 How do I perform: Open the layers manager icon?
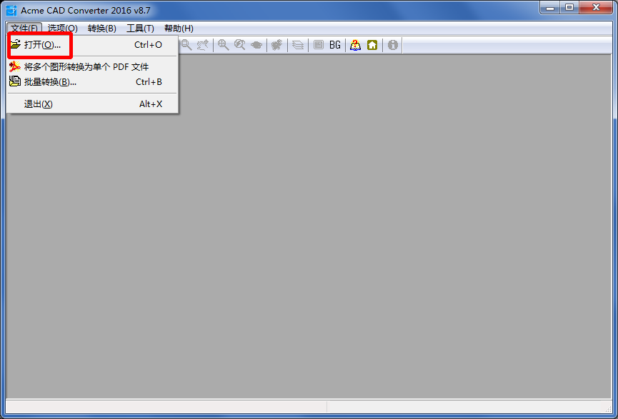tap(298, 45)
